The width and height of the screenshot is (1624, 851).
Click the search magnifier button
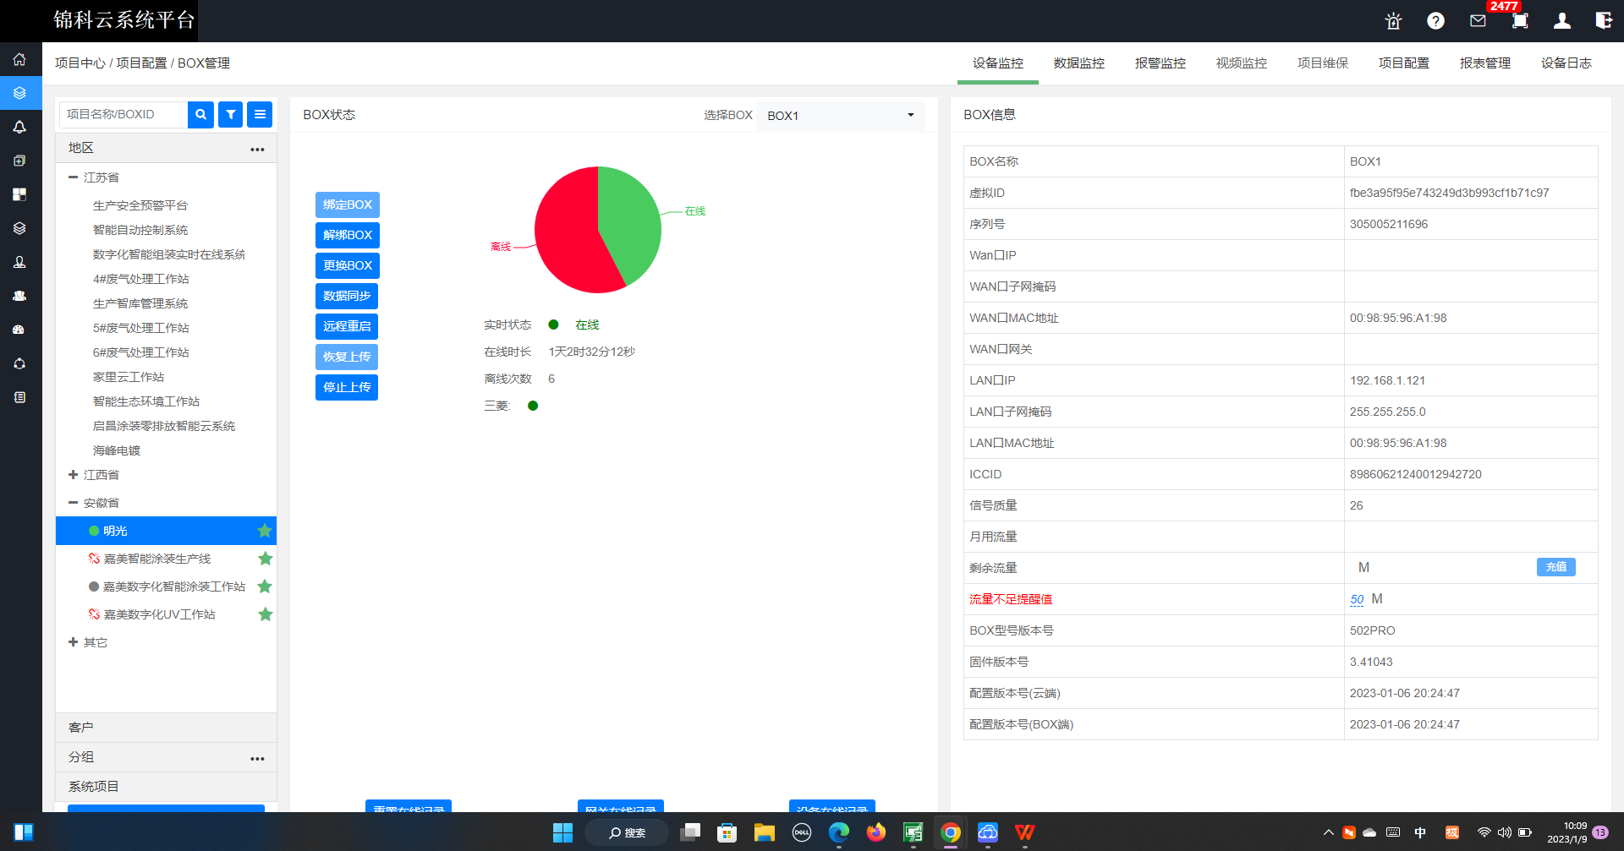click(200, 114)
